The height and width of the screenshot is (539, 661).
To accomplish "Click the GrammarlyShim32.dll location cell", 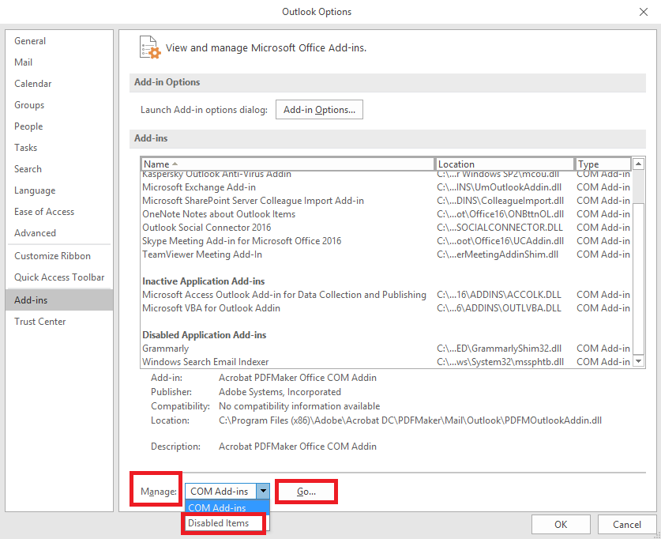I will click(499, 349).
